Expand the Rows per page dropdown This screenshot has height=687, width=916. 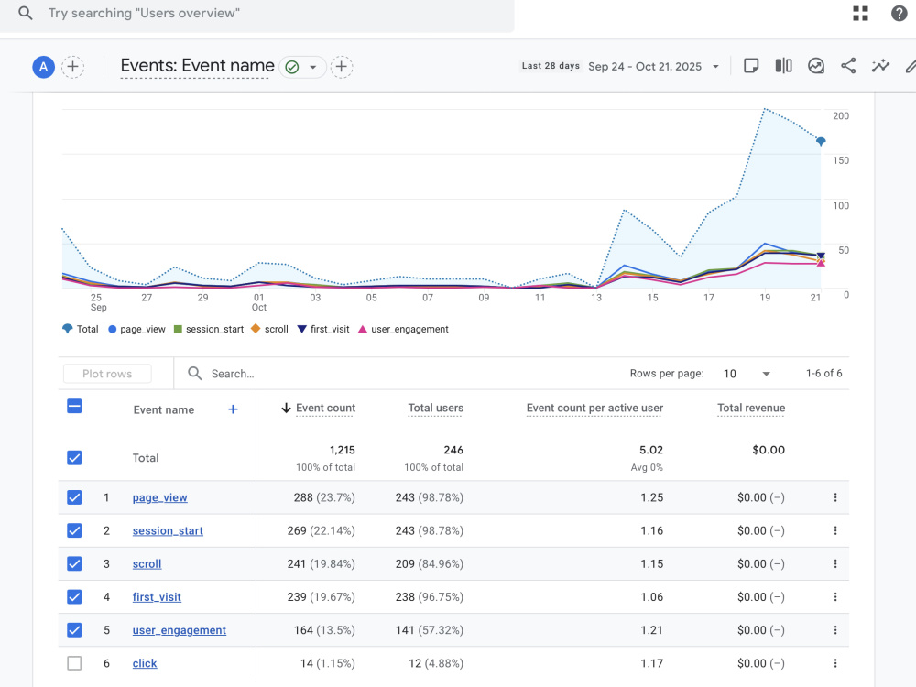(747, 374)
